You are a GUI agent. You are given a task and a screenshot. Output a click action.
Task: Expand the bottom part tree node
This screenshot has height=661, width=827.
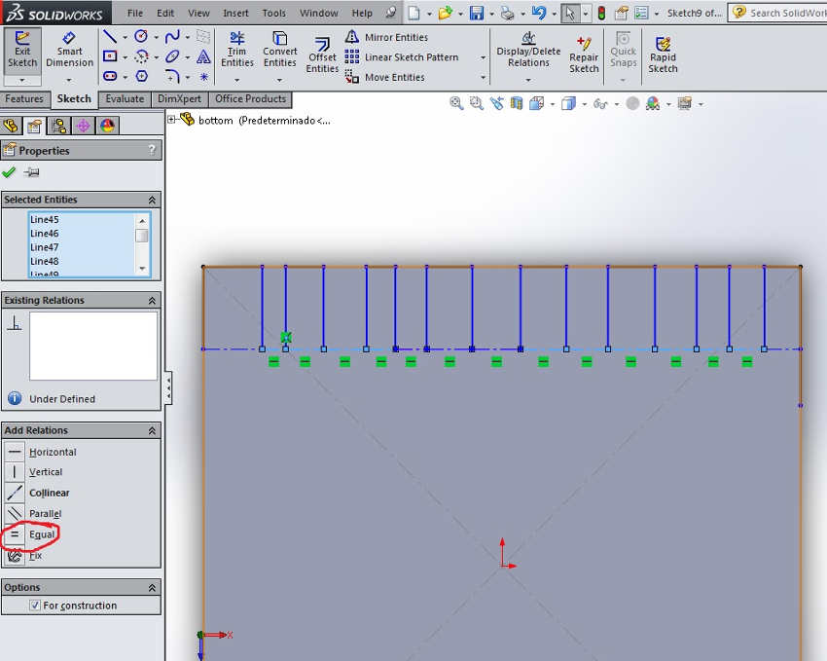tap(171, 120)
